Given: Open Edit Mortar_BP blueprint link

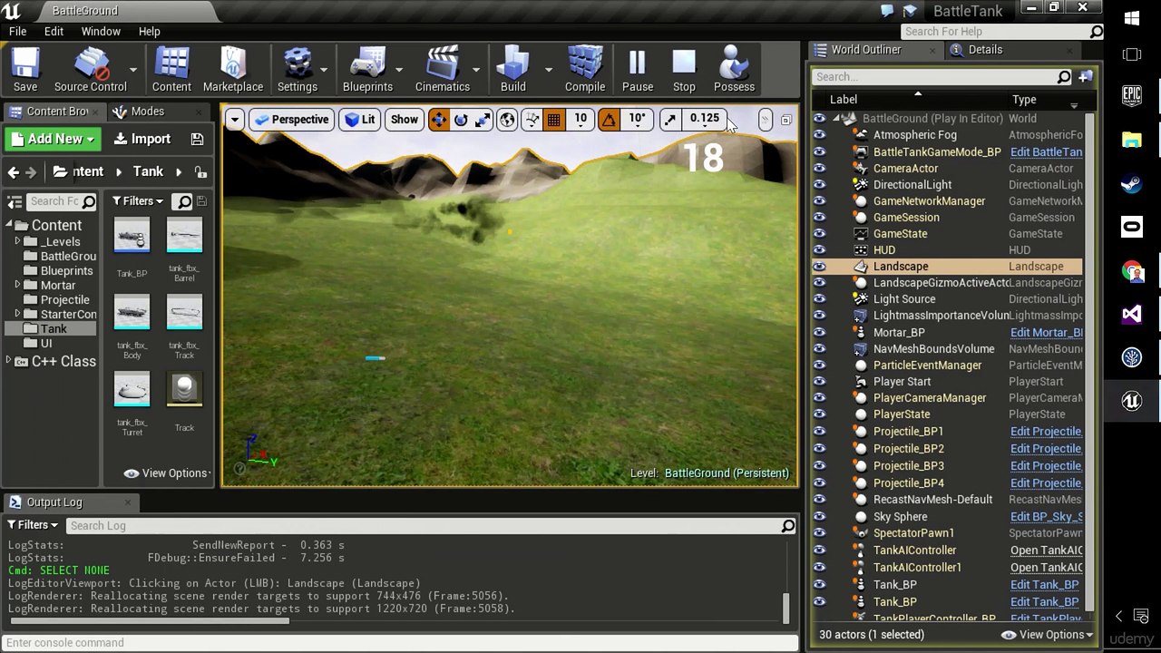Looking at the screenshot, I should click(x=1046, y=333).
